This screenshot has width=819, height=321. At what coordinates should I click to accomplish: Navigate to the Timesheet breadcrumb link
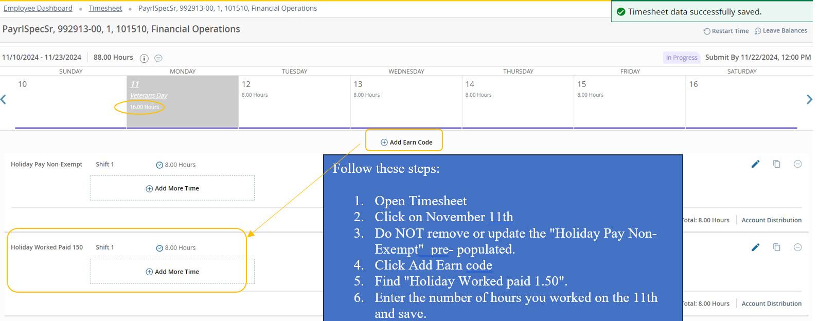point(105,8)
